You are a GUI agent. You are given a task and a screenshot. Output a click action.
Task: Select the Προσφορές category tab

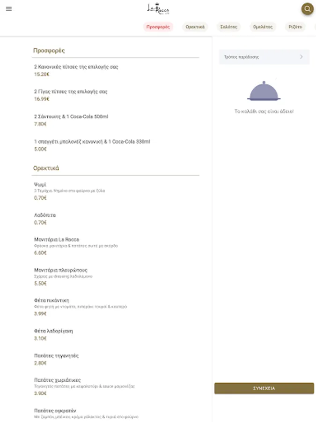158,27
